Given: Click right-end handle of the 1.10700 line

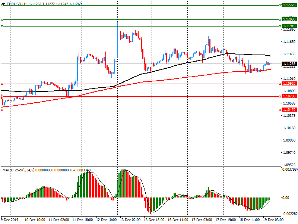Looking at the screenshot, I should tap(280, 97).
